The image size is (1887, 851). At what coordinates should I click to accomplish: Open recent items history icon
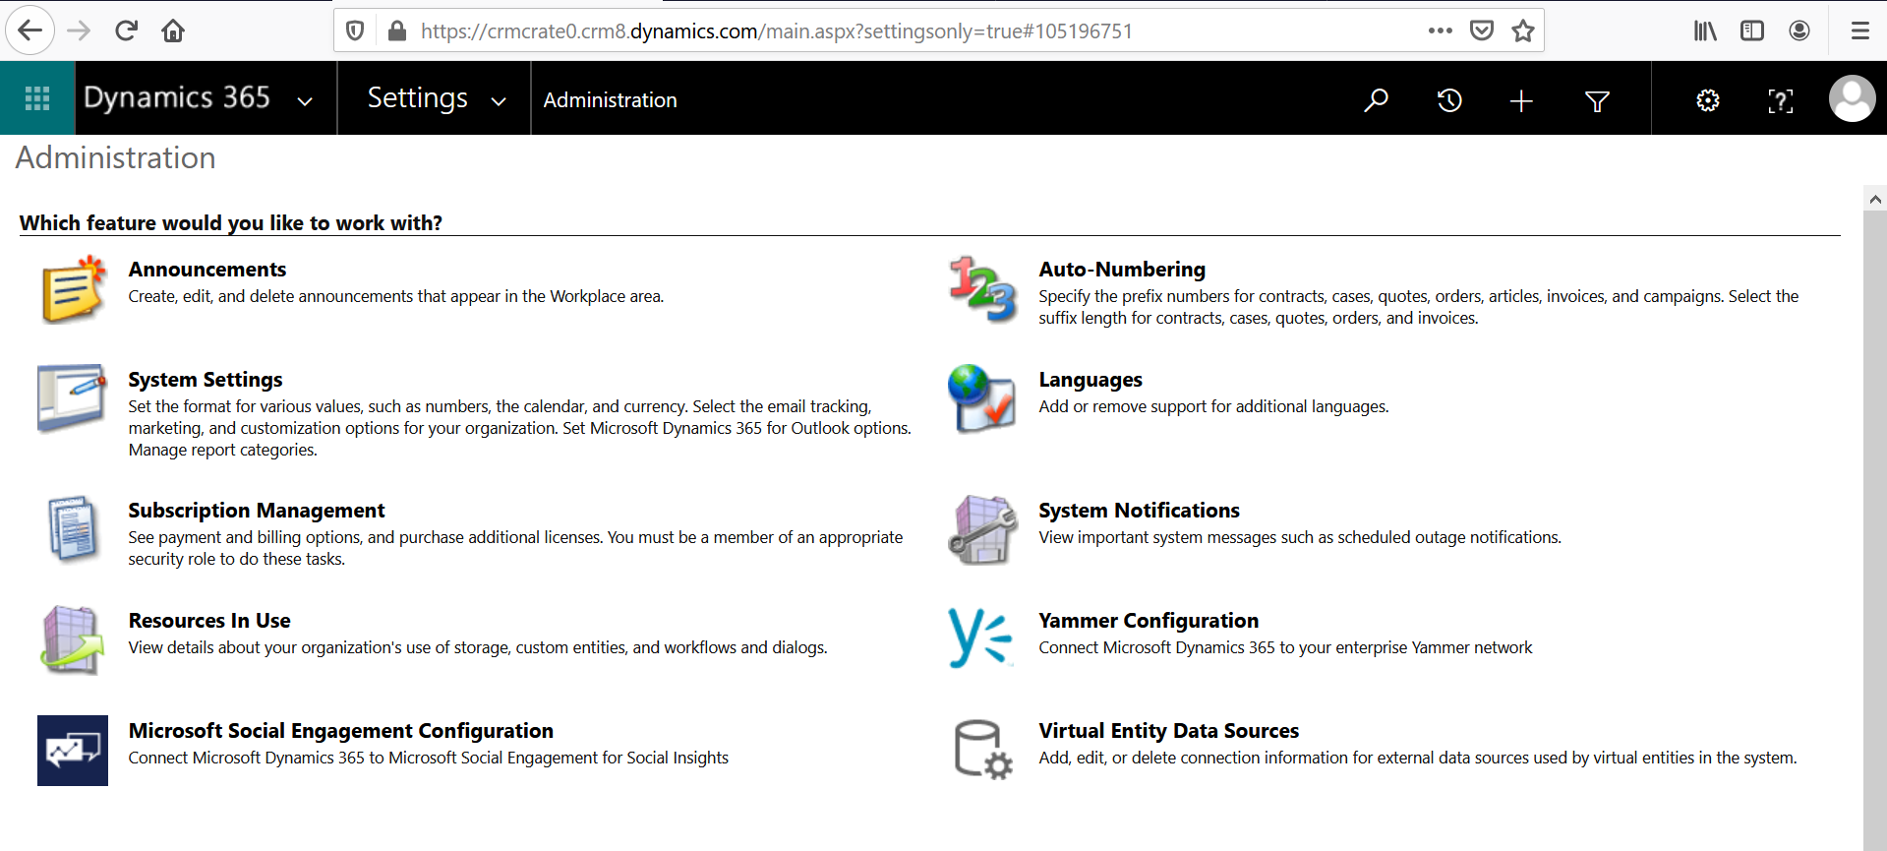[1448, 100]
